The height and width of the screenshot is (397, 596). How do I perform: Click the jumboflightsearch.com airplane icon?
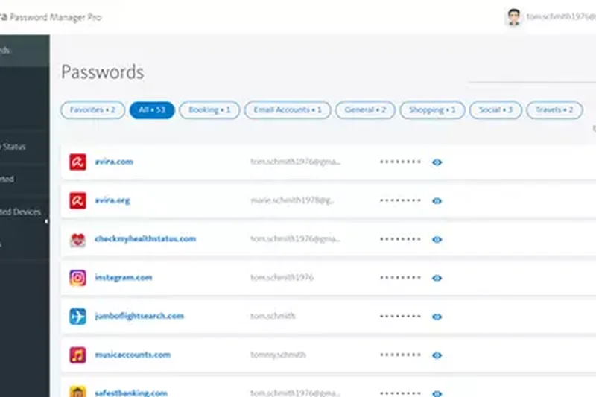tap(77, 317)
